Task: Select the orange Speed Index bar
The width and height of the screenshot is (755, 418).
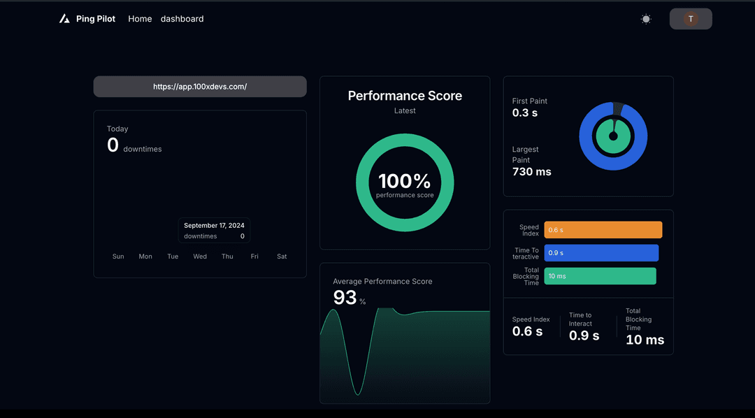Action: 603,230
